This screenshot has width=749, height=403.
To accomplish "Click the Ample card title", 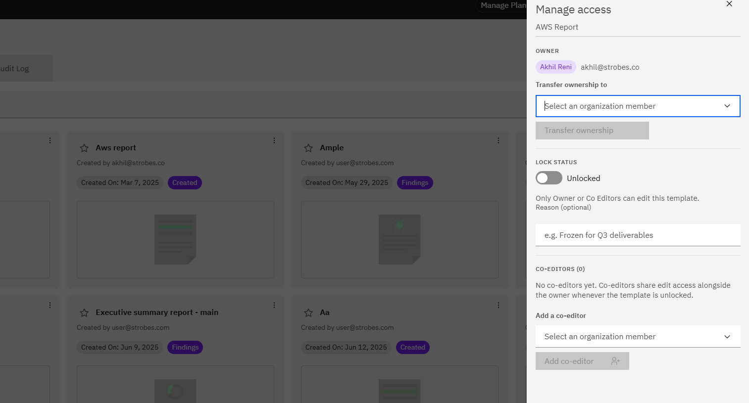I will click(x=332, y=148).
